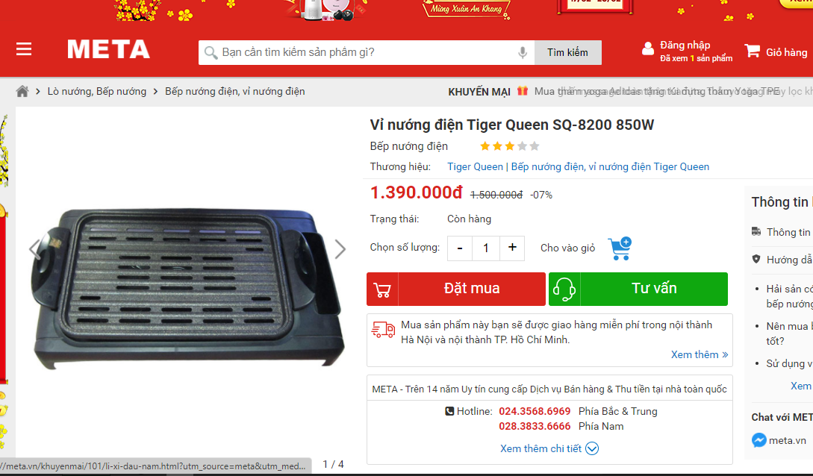This screenshot has width=813, height=476.
Task: Expand Xem thêm shipping info
Action: coord(700,355)
